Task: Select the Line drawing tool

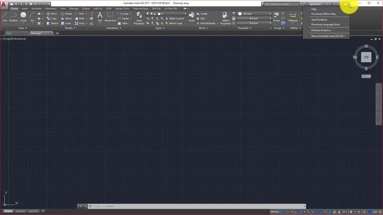Action: 5,17
